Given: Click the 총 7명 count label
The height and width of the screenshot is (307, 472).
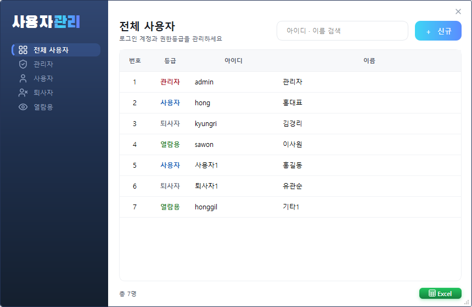Looking at the screenshot, I should coord(128,294).
